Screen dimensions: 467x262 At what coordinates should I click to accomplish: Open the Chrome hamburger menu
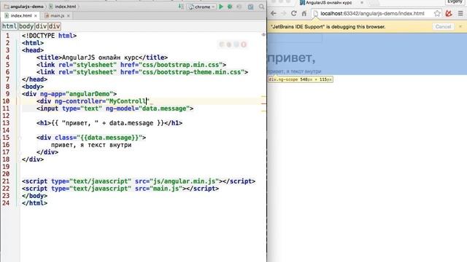(460, 13)
